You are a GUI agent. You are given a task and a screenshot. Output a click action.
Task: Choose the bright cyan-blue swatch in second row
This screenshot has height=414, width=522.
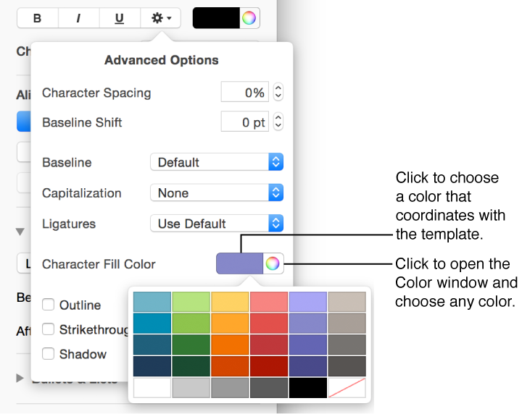pos(152,324)
